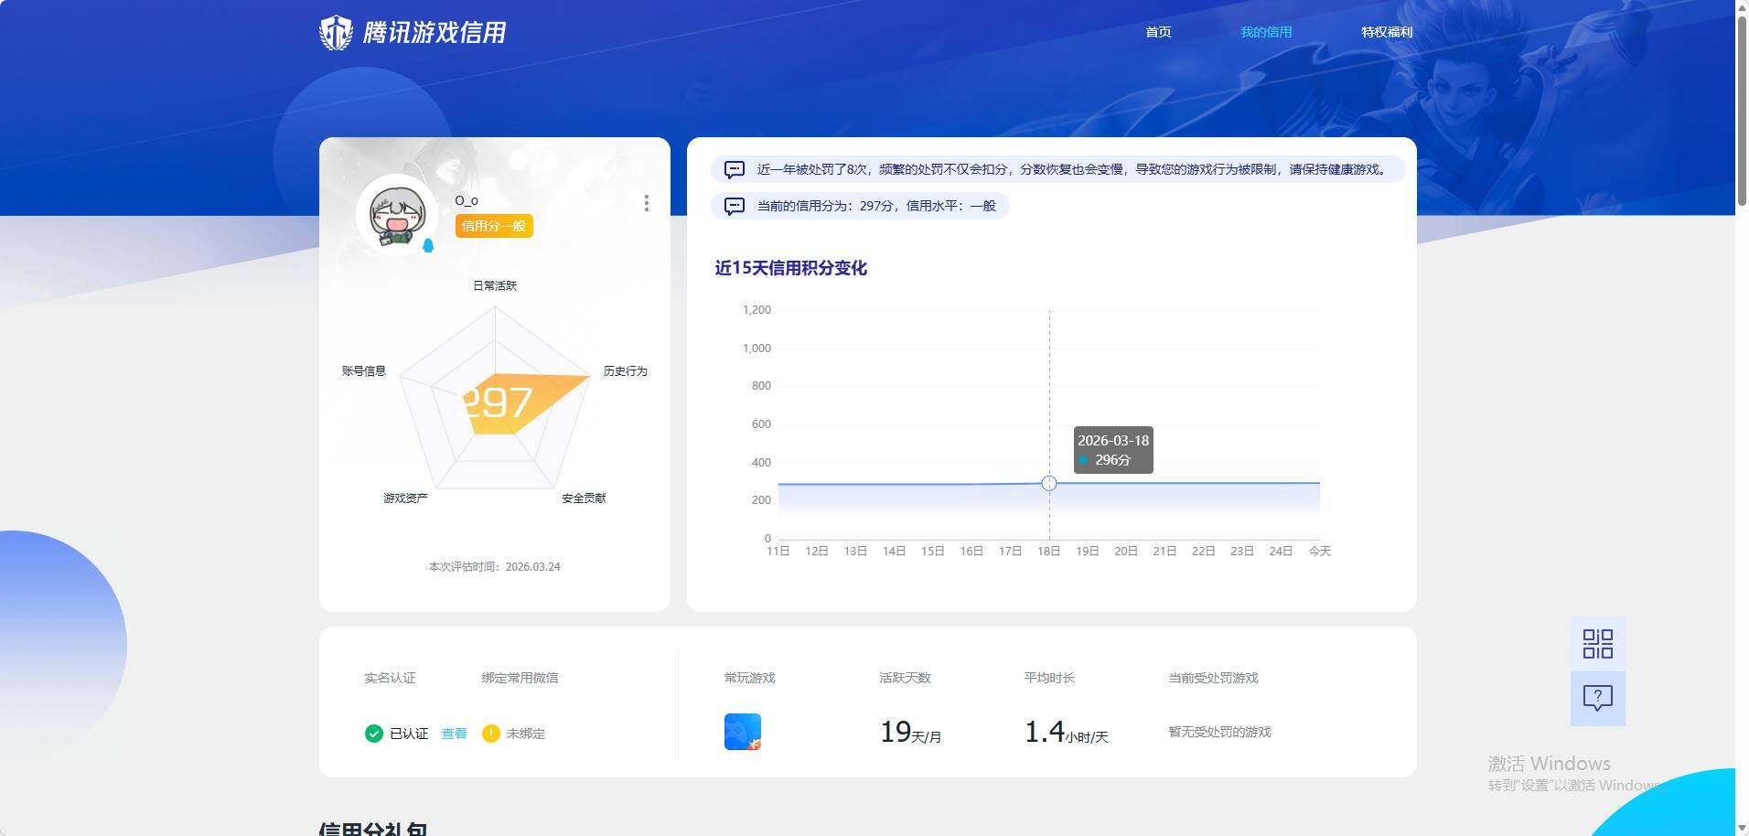Click the 15日 axis label

[932, 551]
